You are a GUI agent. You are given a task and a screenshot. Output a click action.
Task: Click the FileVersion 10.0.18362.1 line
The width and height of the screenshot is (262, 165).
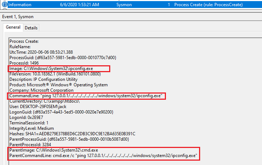[x=55, y=74]
